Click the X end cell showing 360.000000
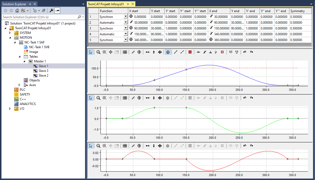Screen dimensions: 315x180 tap(219, 40)
